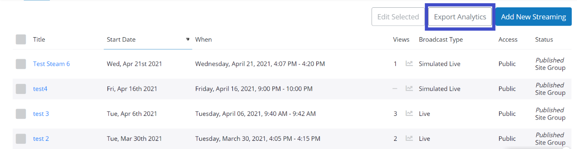Select the test 2 row checkbox
577x149 pixels.
21,138
